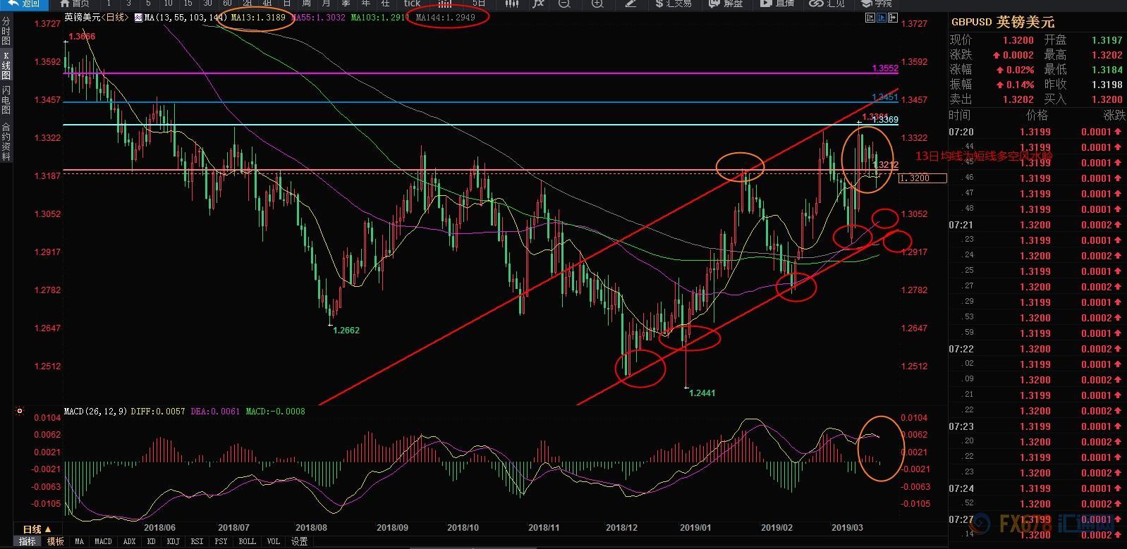The image size is (1127, 549).
Task: Select the KDJ indicator button
Action: (173, 541)
